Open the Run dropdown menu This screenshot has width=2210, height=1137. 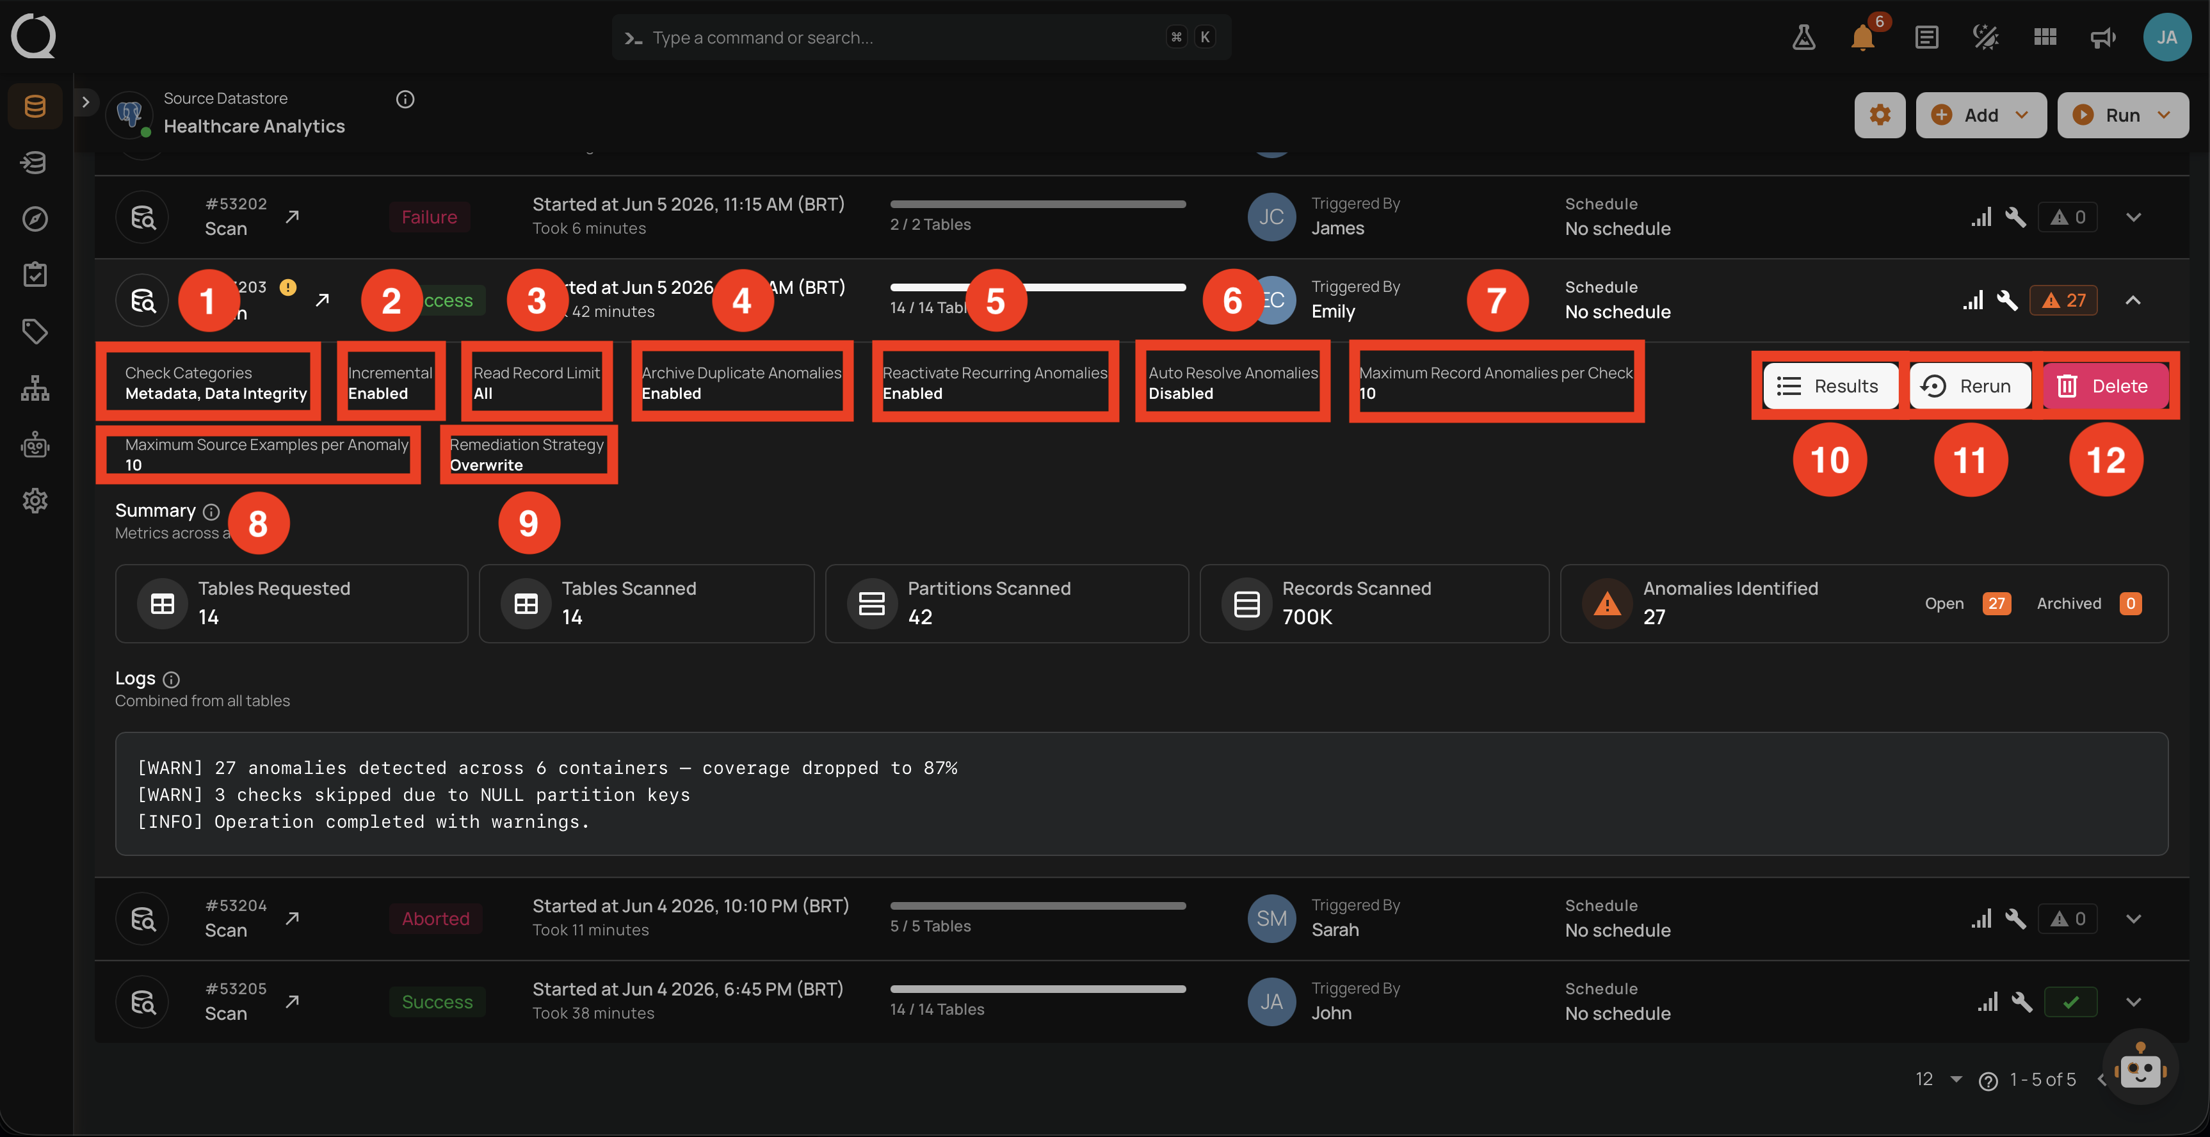tap(2122, 115)
